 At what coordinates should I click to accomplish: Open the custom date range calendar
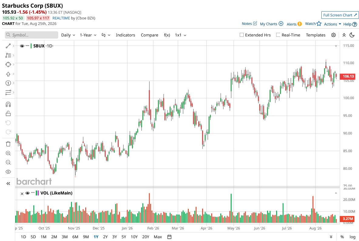click(x=169, y=237)
